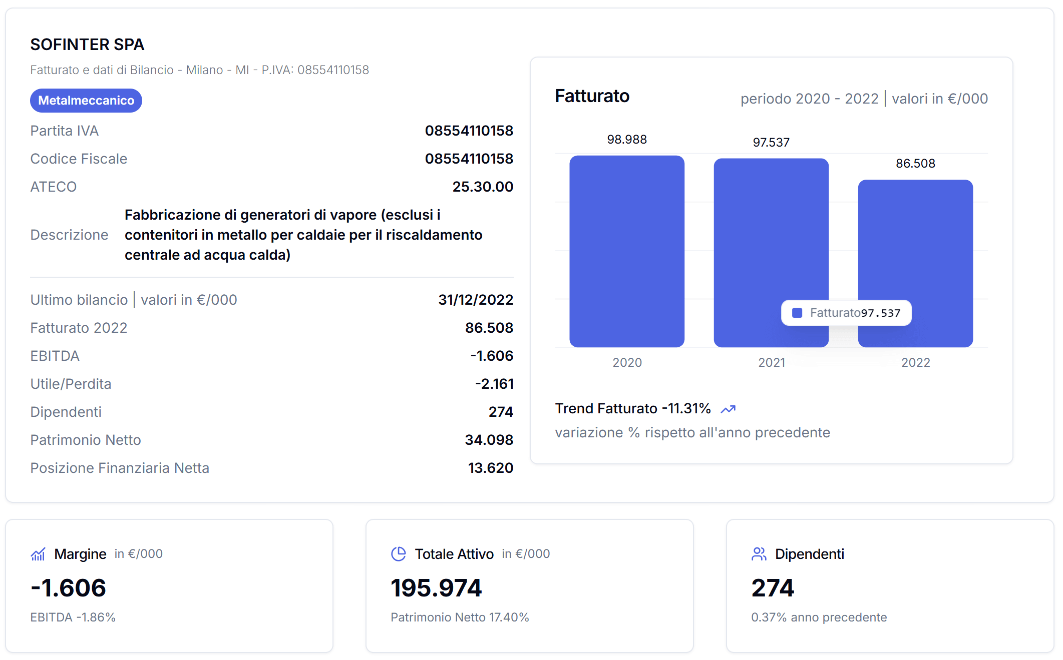Click the Posizione Finanziaria Netta value 13.620
Viewport: 1063px width, 660px height.
click(491, 468)
